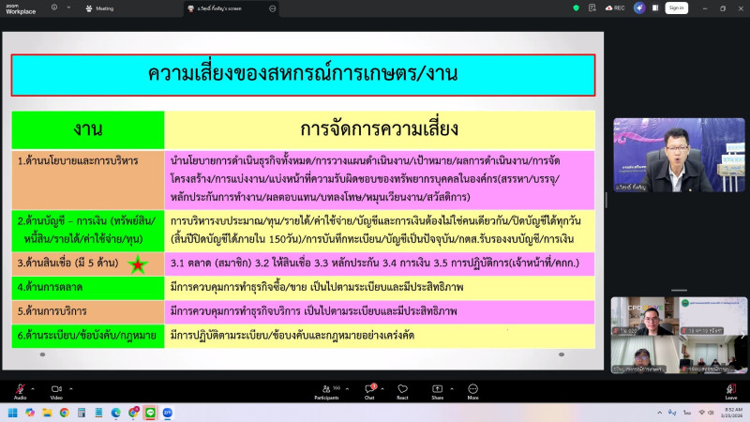This screenshot has height=422, width=750.
Task: Open Windows Start menu
Action: (x=14, y=412)
